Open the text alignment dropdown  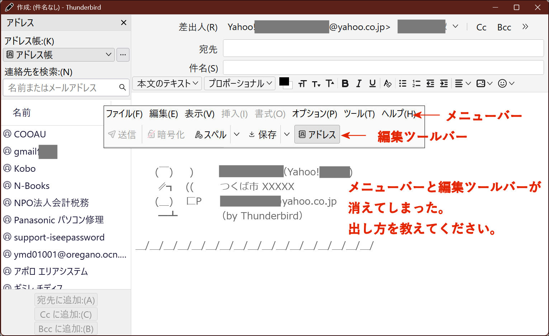coord(463,83)
